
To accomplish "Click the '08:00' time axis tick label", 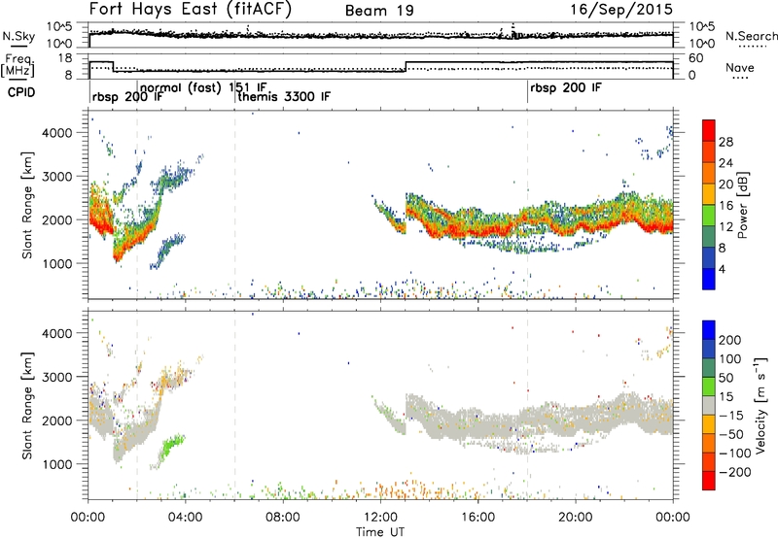I will tap(283, 517).
